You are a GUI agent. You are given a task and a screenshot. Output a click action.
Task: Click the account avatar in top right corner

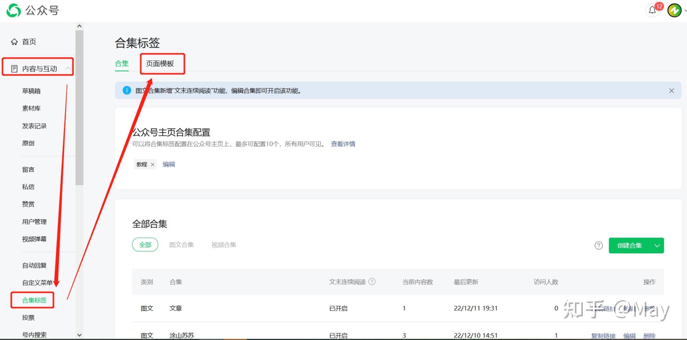(x=674, y=10)
